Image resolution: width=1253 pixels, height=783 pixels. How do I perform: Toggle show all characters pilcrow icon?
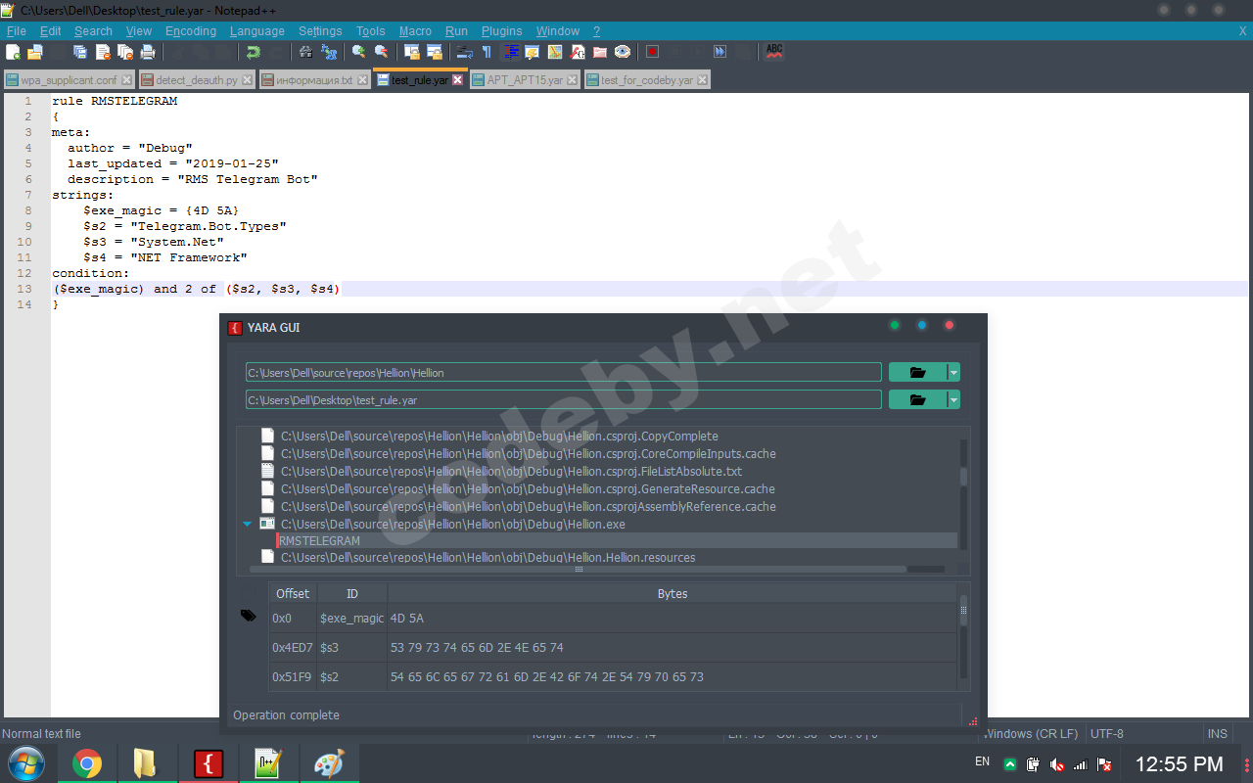487,52
